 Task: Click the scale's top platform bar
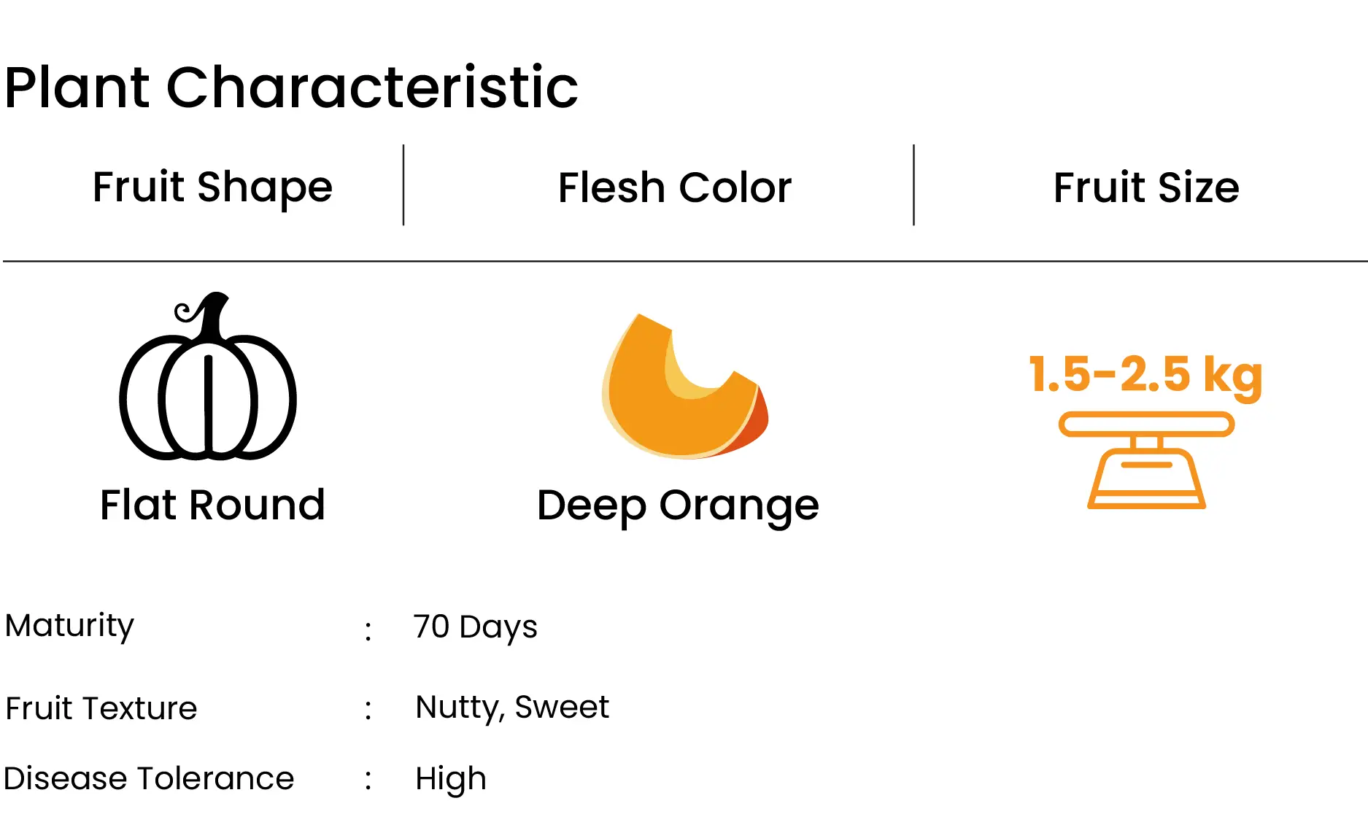pyautogui.click(x=1146, y=424)
